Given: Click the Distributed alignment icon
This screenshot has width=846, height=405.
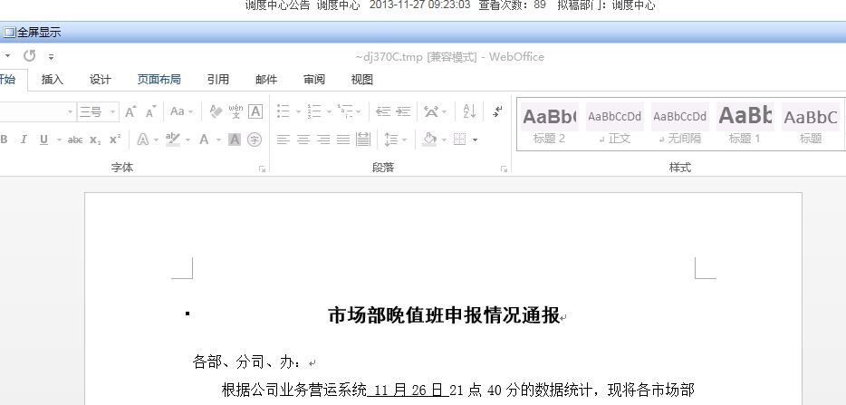Looking at the screenshot, I should [363, 140].
